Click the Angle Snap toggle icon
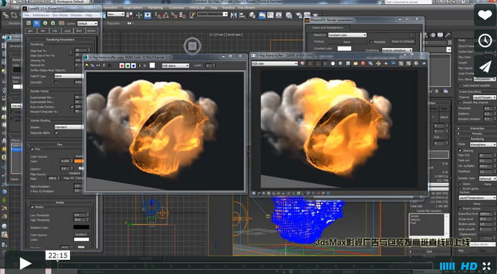The image size is (497, 274). pos(166,15)
